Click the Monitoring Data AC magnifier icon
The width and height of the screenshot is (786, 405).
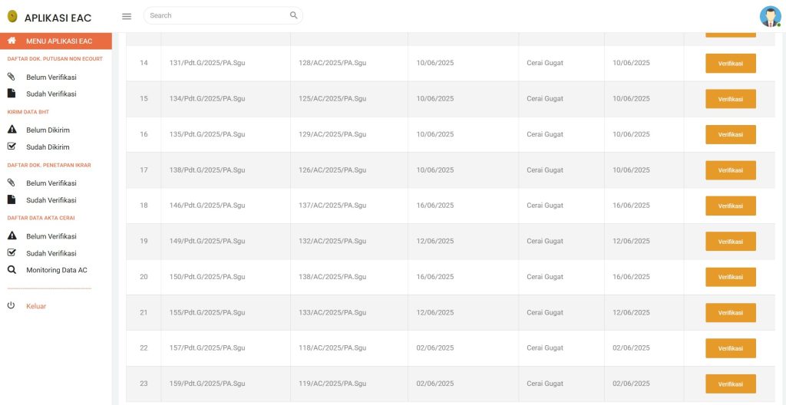12,270
